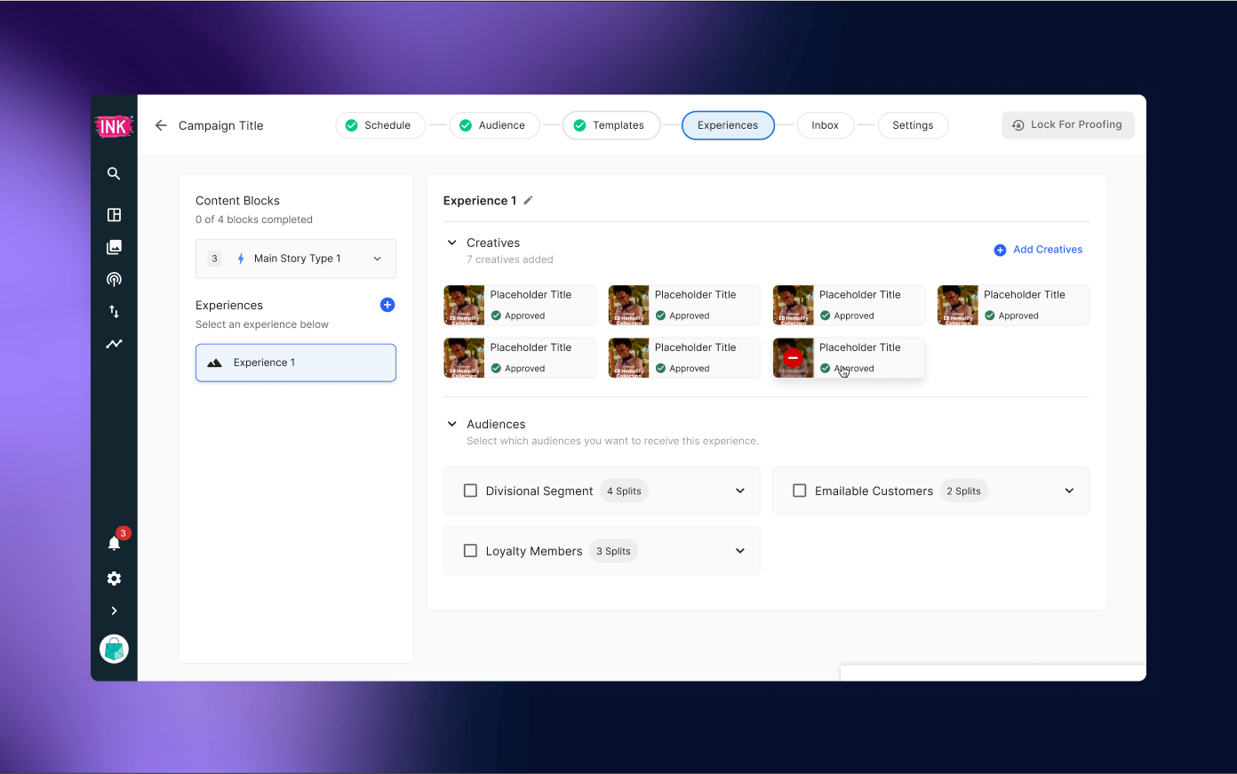Go to the Settings step
This screenshot has height=774, width=1237.
coord(913,125)
